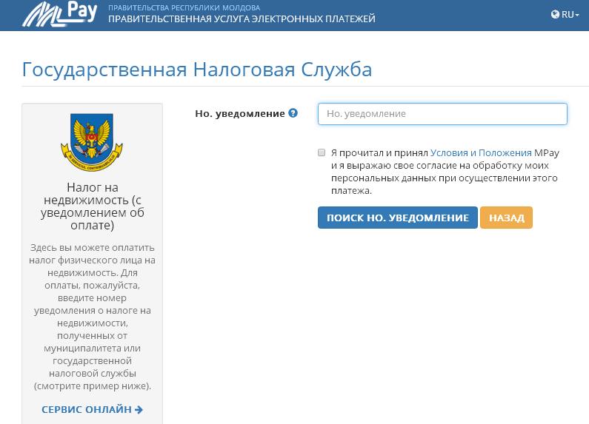Viewport: 589px width, 424px height.
Task: Click the 'Но. уведомление' field label
Action: 239,113
